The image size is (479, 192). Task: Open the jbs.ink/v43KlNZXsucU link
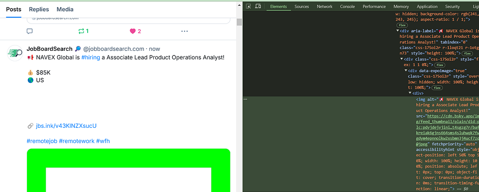point(66,126)
